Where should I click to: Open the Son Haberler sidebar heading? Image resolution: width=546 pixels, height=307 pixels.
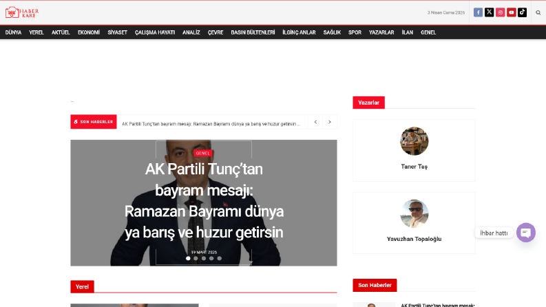point(375,285)
